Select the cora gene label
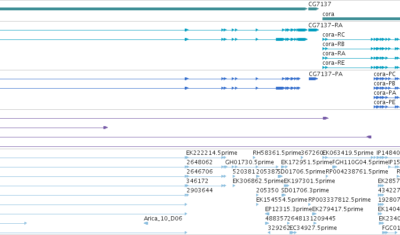 click(328, 14)
